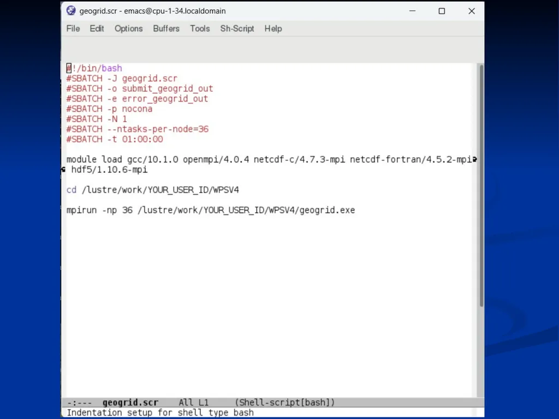The image size is (559, 419).
Task: Click the #!/bin/bash shebang line
Action: click(94, 68)
